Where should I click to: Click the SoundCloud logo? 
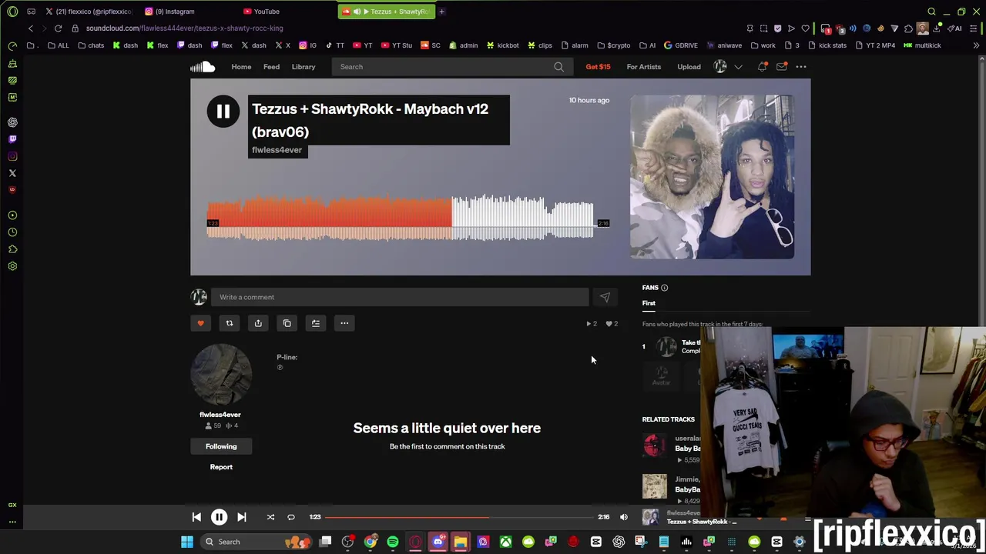click(x=203, y=67)
